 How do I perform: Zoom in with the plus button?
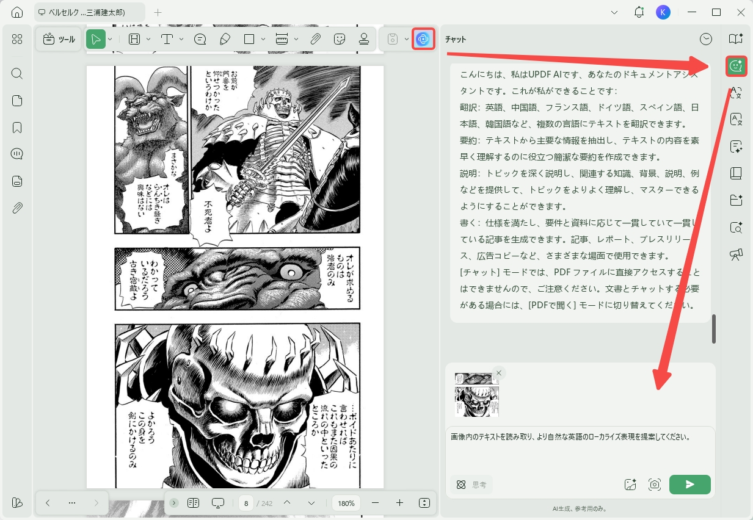click(400, 503)
